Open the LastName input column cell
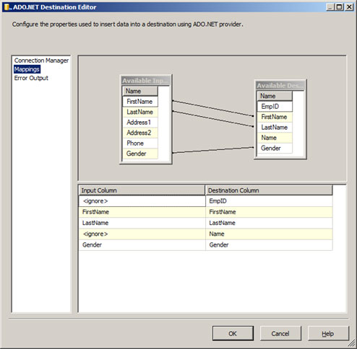Image resolution: width=357 pixels, height=349 pixels. tap(142, 223)
